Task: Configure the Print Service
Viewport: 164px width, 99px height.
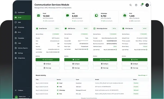Action: click(x=135, y=64)
